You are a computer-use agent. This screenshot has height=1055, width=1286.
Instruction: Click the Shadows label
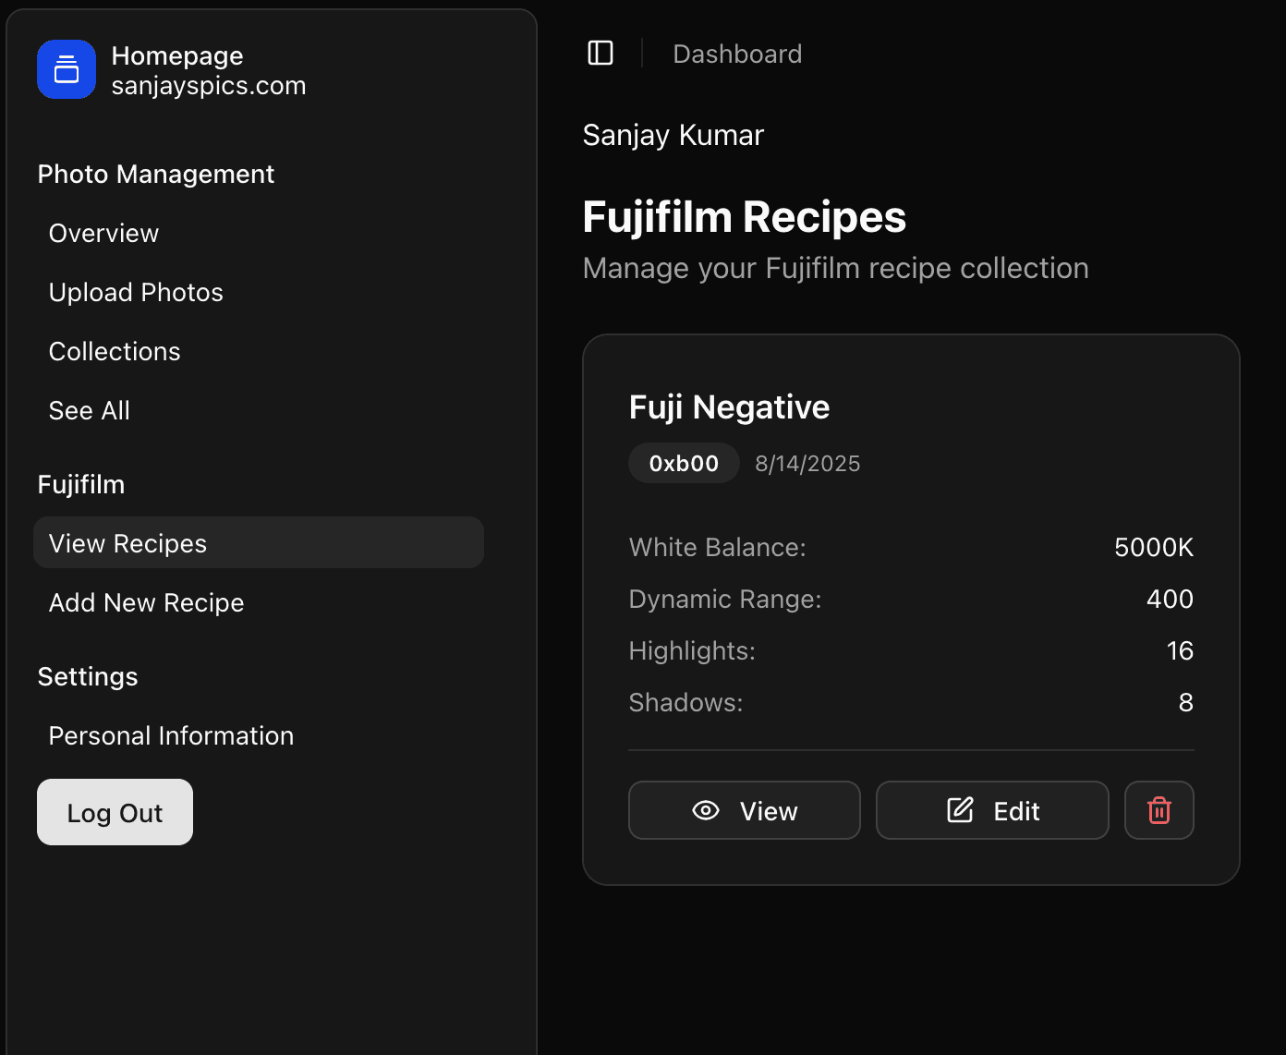pyautogui.click(x=685, y=702)
